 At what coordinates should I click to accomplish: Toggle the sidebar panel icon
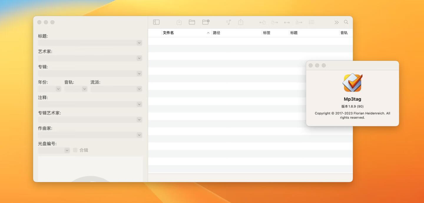[x=156, y=22]
